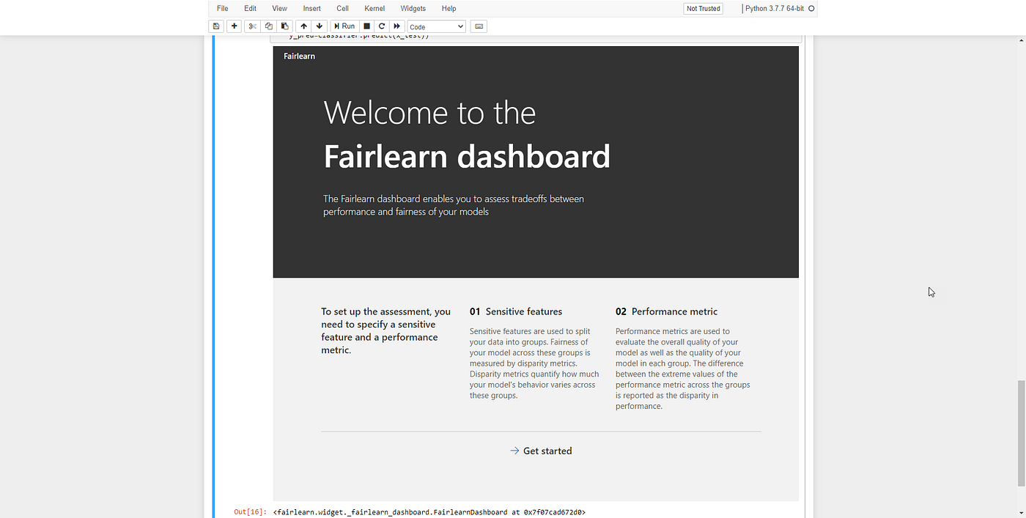The width and height of the screenshot is (1026, 518).
Task: Move the selected cell down
Action: pos(319,26)
